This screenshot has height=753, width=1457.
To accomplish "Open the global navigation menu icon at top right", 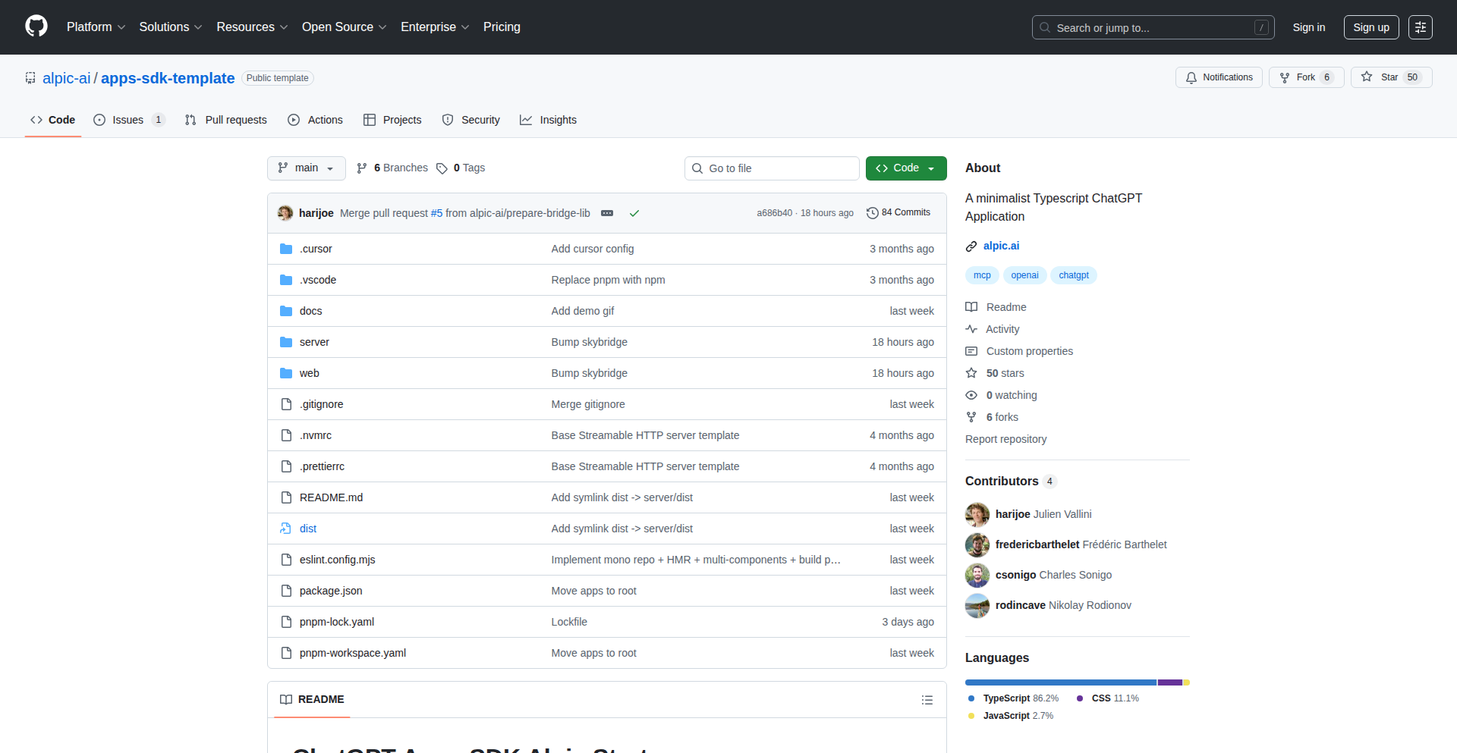I will point(1420,27).
